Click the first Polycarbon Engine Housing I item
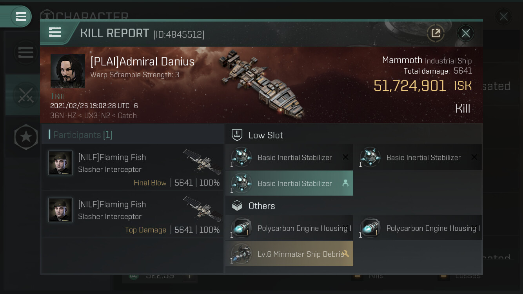 pyautogui.click(x=289, y=228)
